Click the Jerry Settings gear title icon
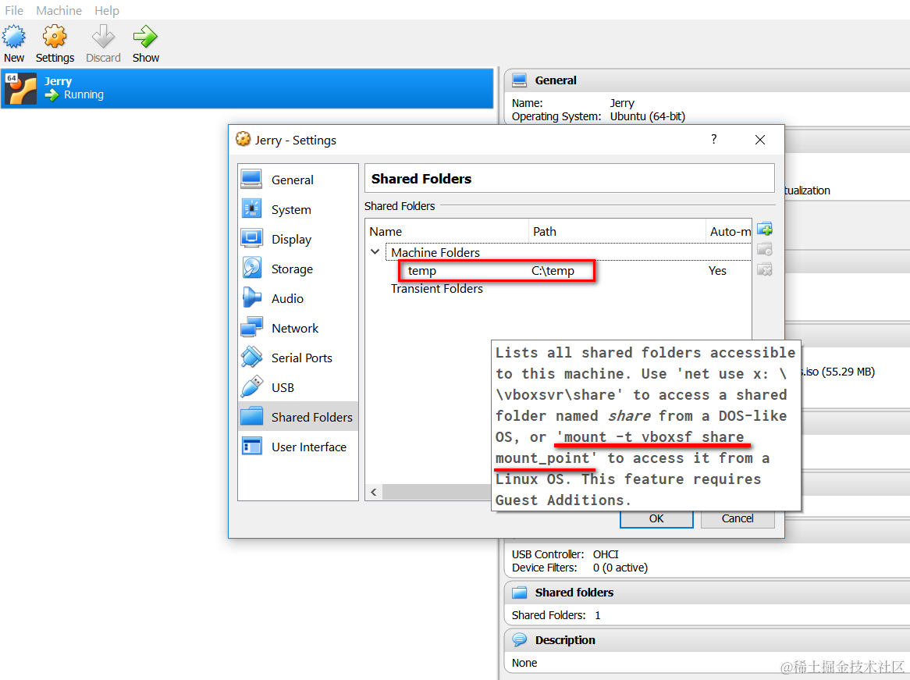Viewport: 910px width, 680px height. 243,140
